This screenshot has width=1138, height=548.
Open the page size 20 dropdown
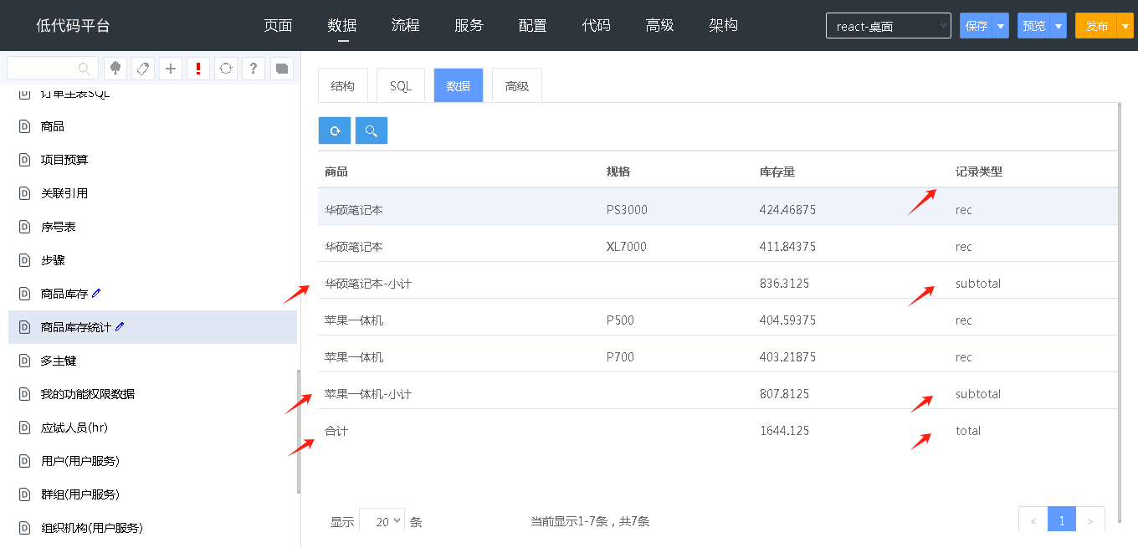point(382,521)
